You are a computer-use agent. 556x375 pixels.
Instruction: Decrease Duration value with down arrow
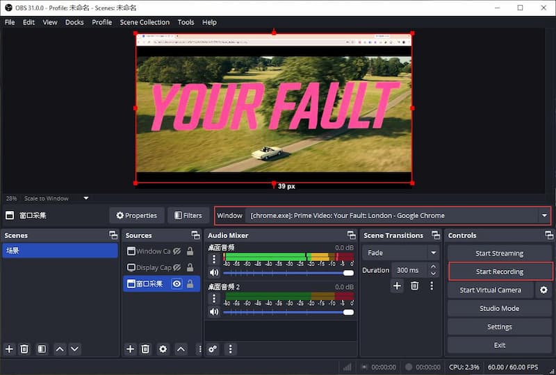(433, 274)
